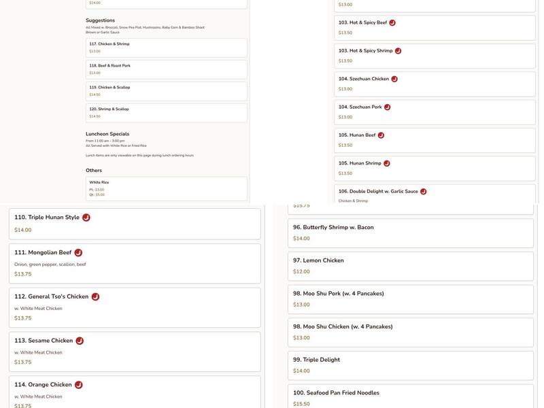Click spicy icon next to Szechuan Pork
544x408 pixels.
[388, 107]
